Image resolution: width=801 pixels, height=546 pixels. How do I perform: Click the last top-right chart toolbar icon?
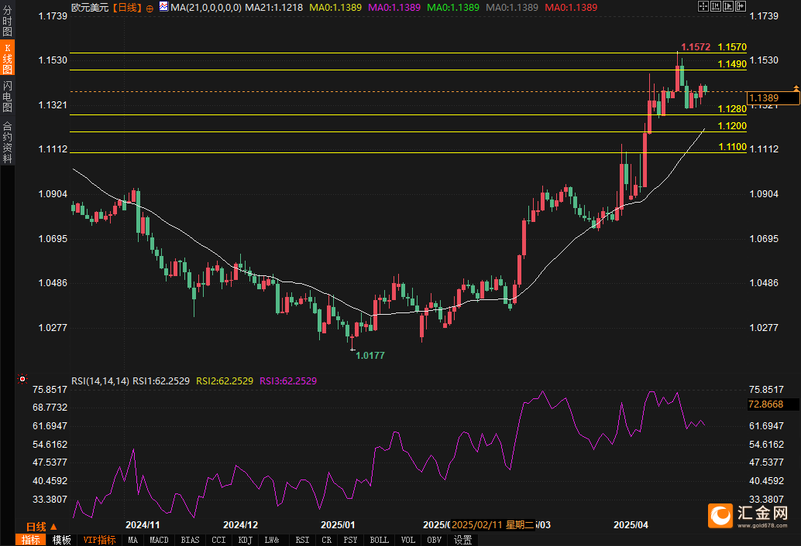[739, 6]
